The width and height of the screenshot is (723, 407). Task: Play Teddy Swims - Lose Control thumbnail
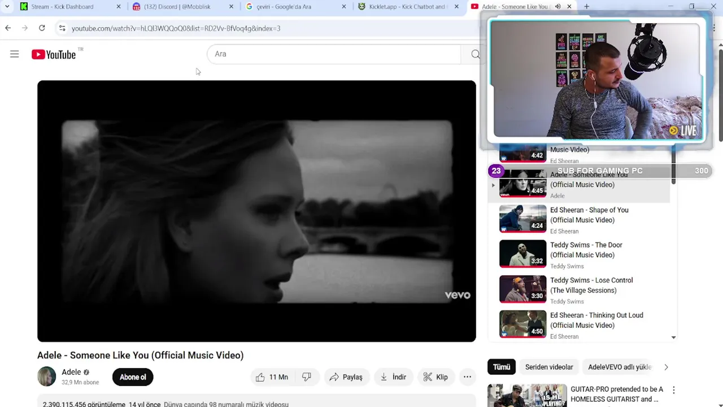[522, 289]
